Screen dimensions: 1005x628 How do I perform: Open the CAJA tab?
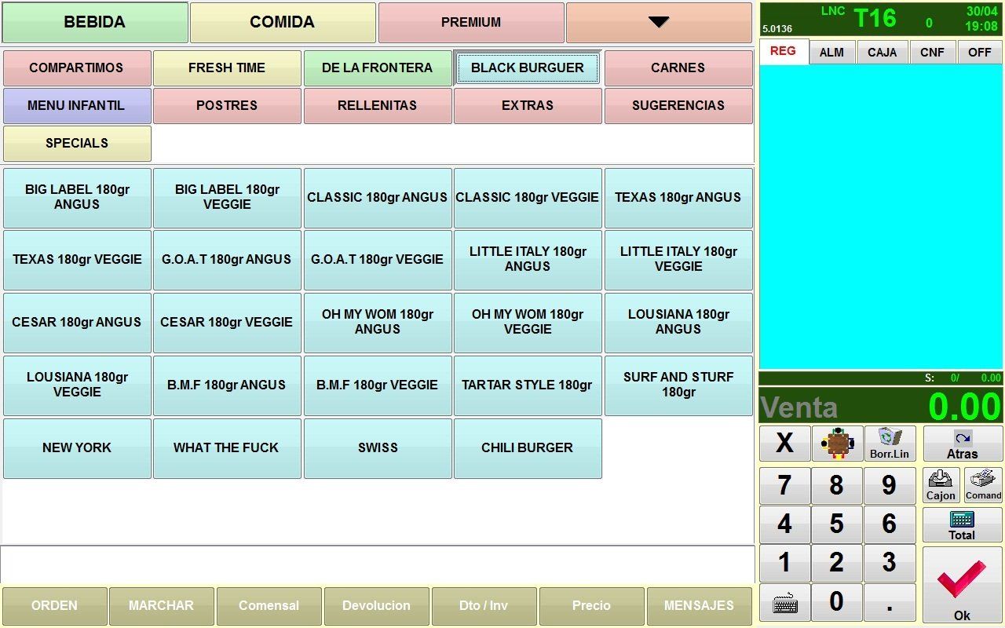click(x=882, y=53)
